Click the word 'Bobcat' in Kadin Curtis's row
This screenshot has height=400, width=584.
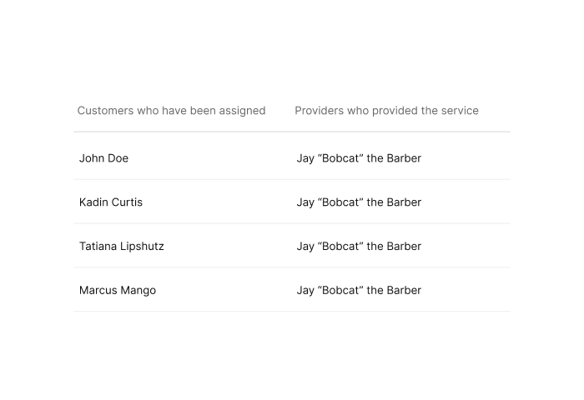(340, 202)
